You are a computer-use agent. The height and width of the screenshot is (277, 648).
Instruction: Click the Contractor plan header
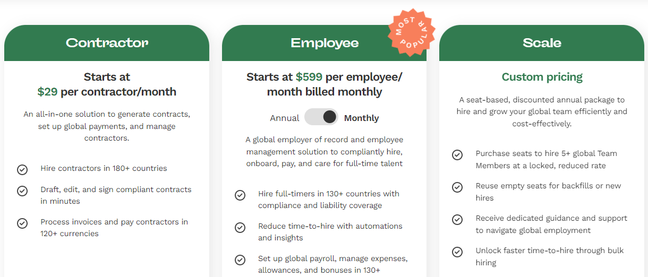pos(107,43)
